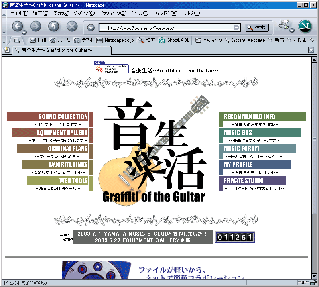This screenshot has height=287, width=319.
Task: Click the vertical scrollbar thumb
Action: 314,138
